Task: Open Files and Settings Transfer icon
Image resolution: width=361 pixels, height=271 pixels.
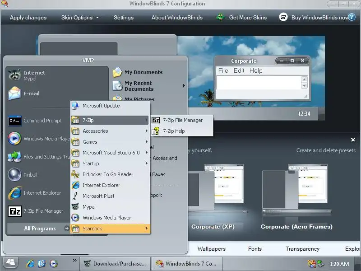Action: [x=14, y=156]
